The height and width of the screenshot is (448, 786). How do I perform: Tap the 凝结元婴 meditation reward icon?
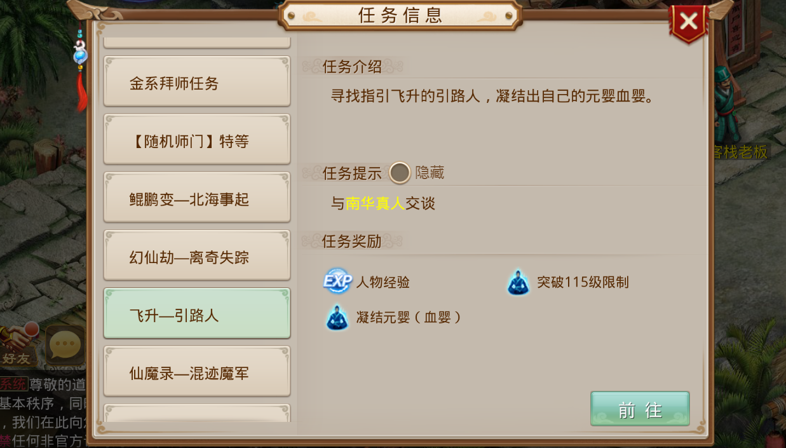(337, 318)
